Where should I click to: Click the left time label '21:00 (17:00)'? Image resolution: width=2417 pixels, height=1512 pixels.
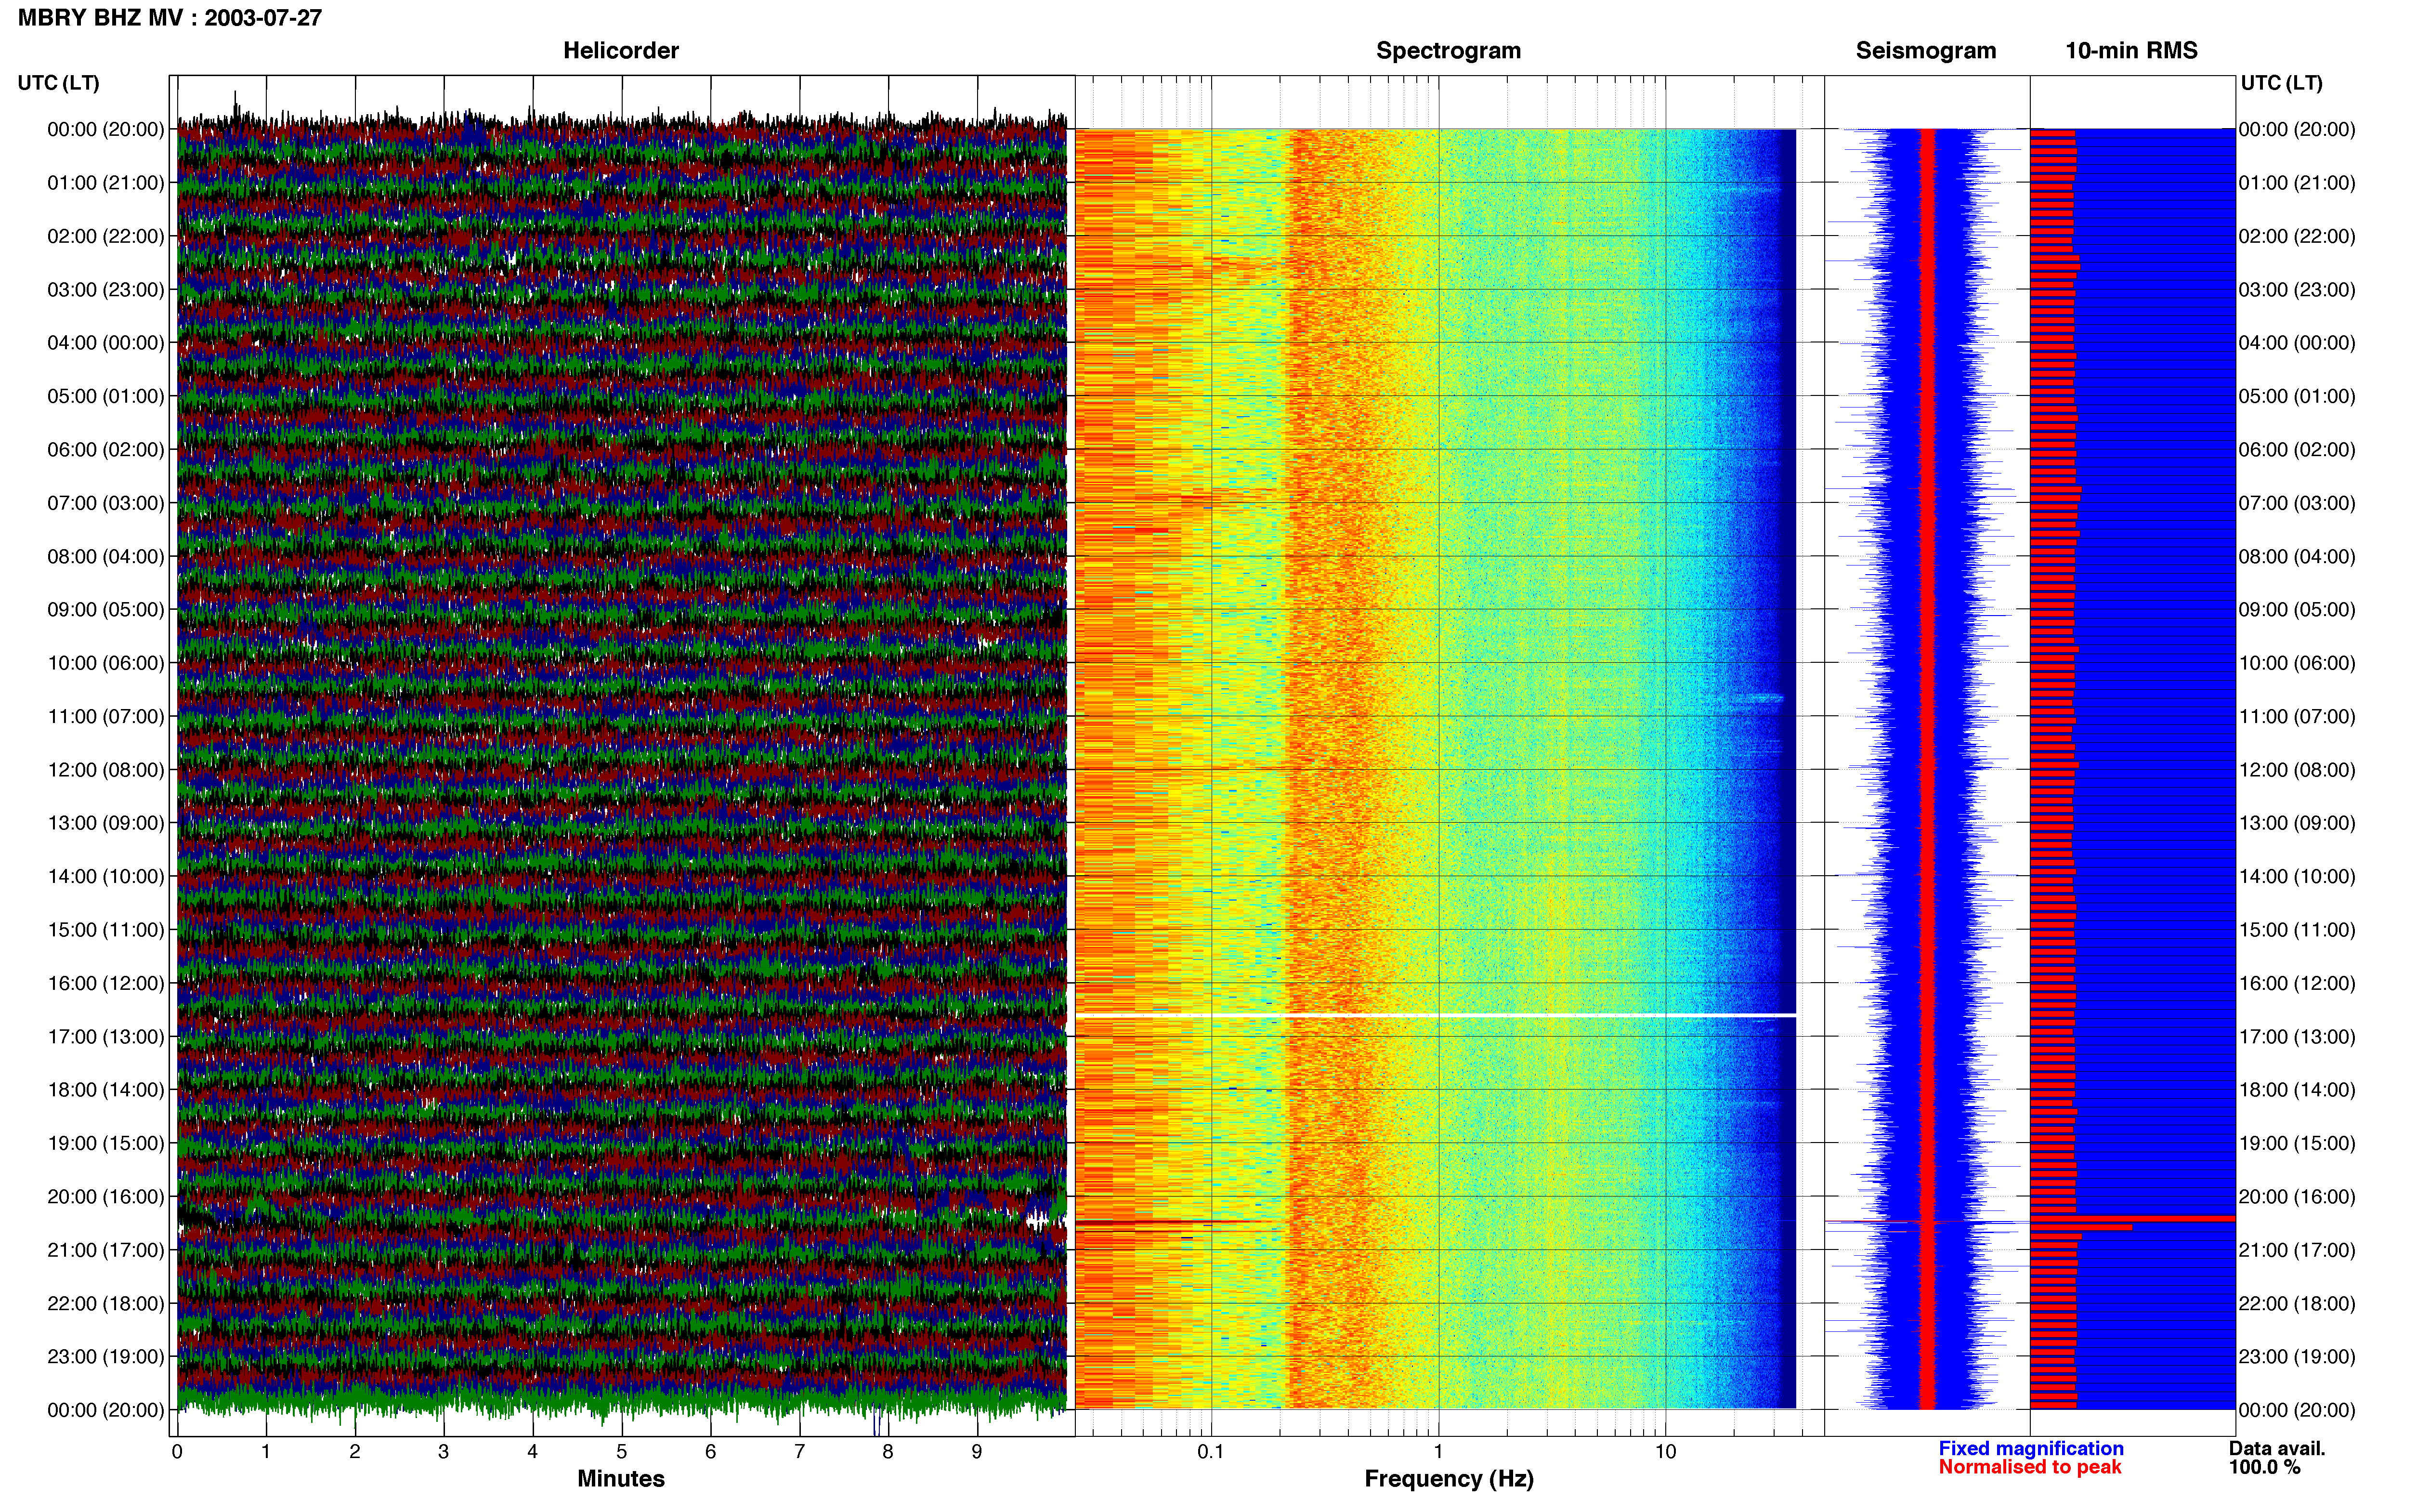tap(106, 1250)
